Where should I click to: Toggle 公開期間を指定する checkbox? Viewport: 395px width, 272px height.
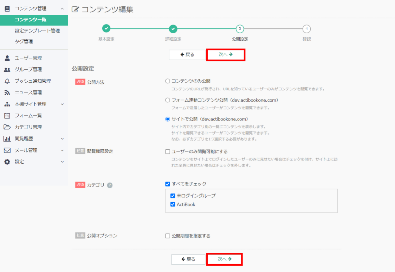click(x=168, y=236)
